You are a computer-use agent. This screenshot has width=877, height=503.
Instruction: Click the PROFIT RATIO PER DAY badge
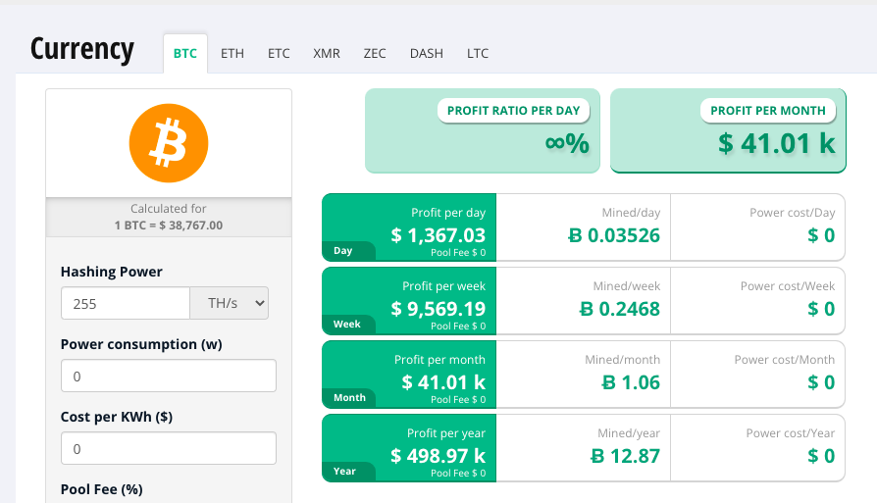point(513,111)
